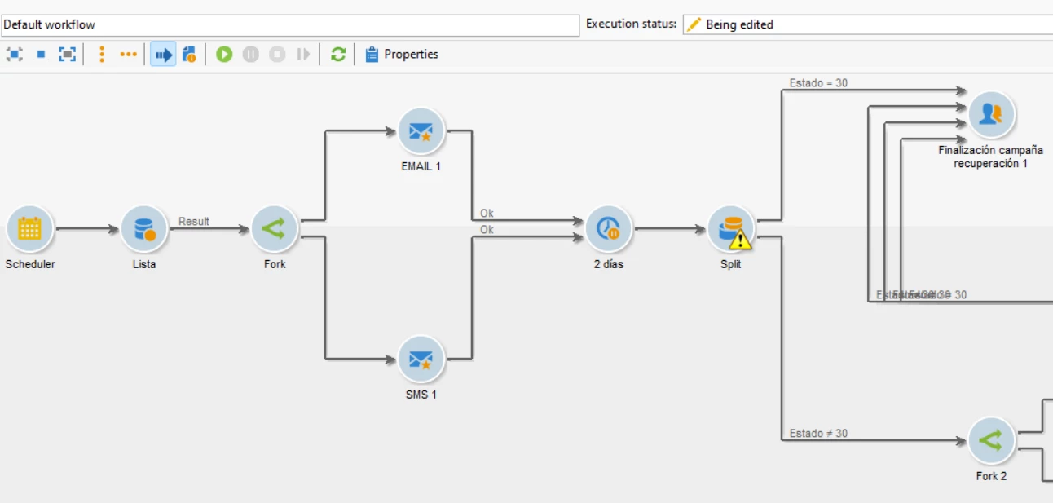
Task: Edit the Default workflow name field
Action: [290, 24]
